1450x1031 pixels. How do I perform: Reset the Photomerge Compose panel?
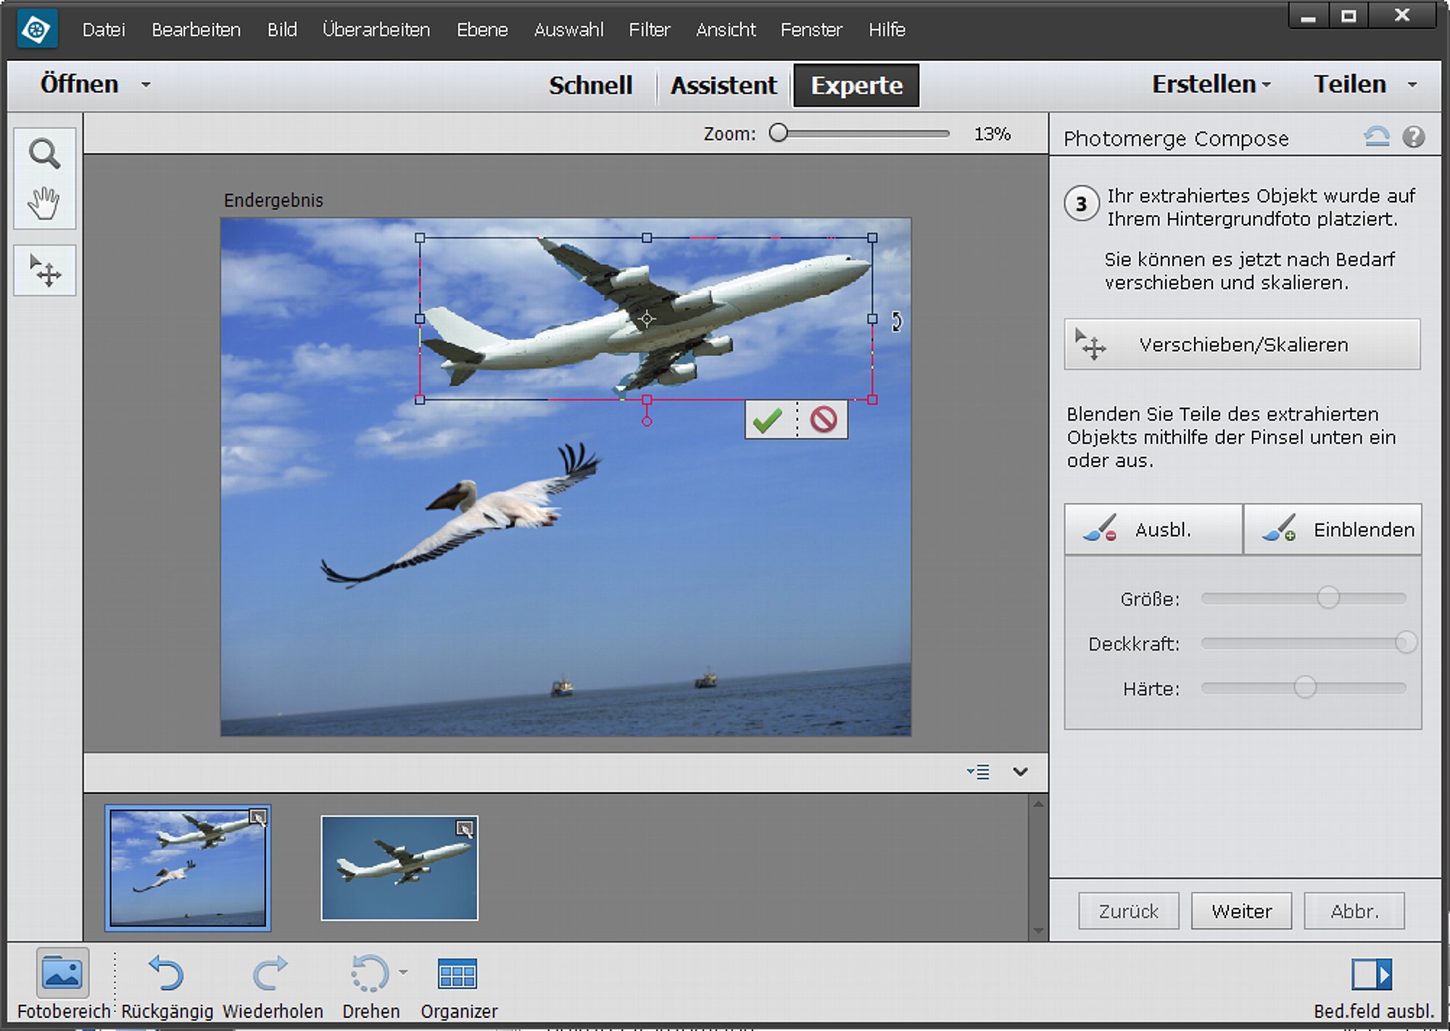click(1377, 136)
